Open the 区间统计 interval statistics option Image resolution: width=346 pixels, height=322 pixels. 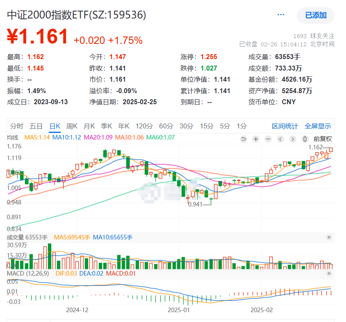(285, 126)
